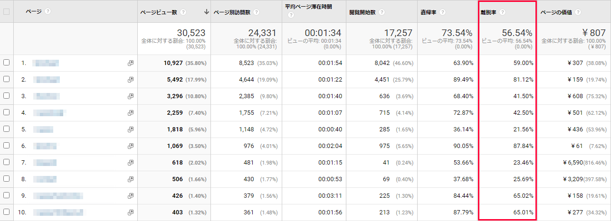Open row 4 page in new window icon

point(131,113)
